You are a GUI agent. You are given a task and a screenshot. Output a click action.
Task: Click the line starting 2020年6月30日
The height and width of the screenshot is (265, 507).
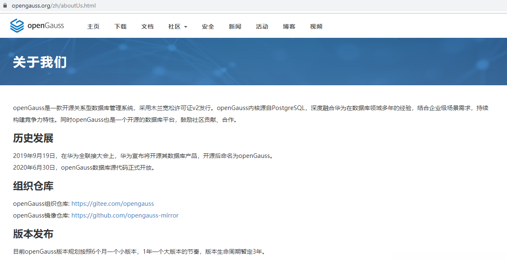pyautogui.click(x=84, y=168)
